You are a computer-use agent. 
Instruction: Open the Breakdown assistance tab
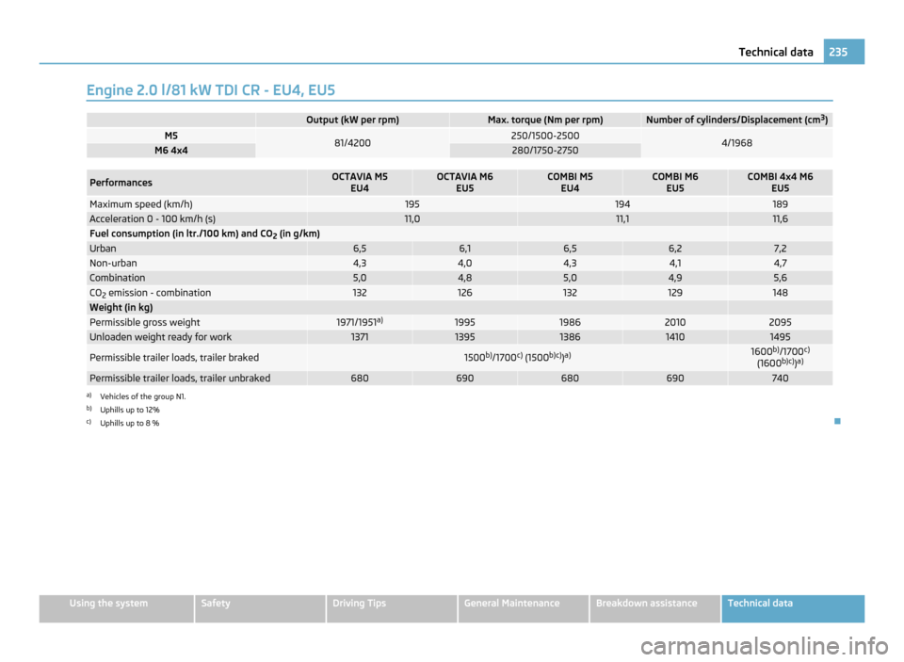click(655, 608)
